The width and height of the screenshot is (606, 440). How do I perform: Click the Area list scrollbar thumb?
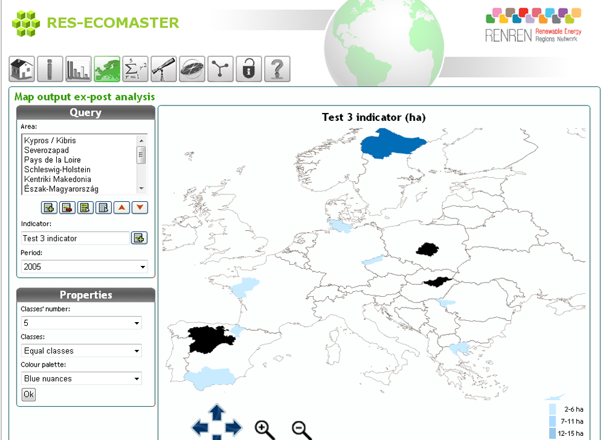pos(141,155)
